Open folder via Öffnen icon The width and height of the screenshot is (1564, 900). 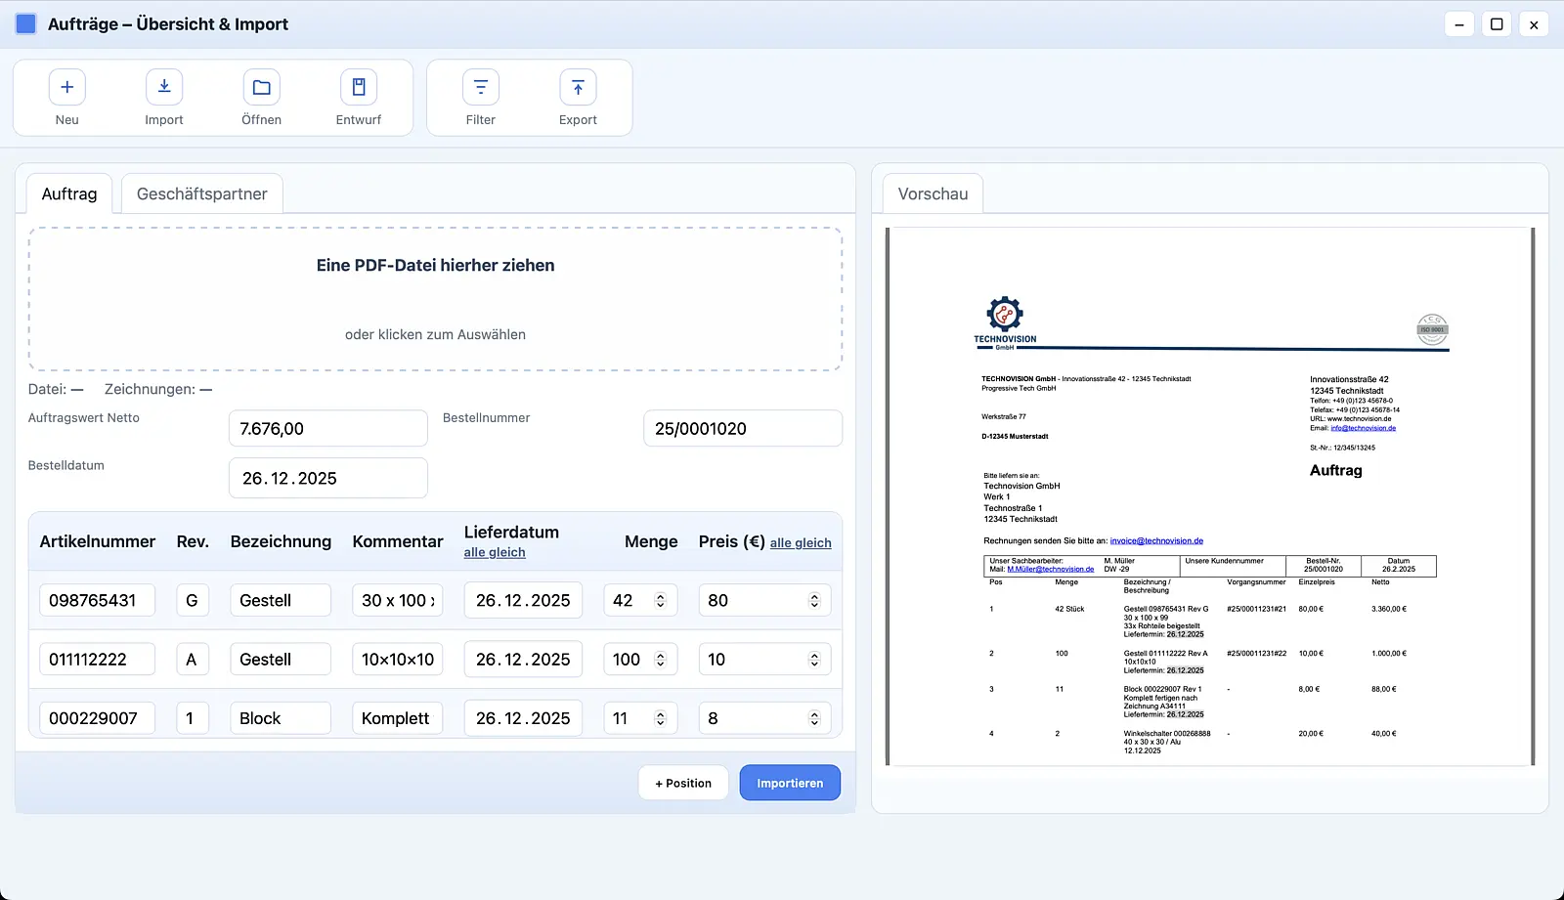(x=261, y=88)
